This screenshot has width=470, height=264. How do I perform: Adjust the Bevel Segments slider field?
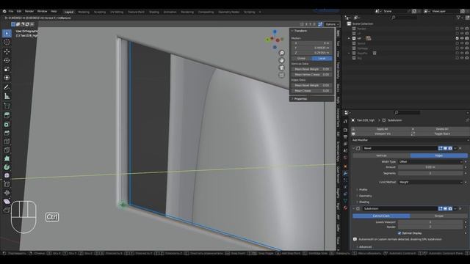(x=430, y=173)
